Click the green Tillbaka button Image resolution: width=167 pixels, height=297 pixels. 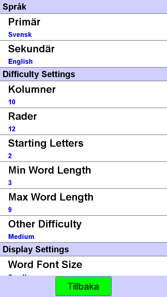[x=83, y=286]
